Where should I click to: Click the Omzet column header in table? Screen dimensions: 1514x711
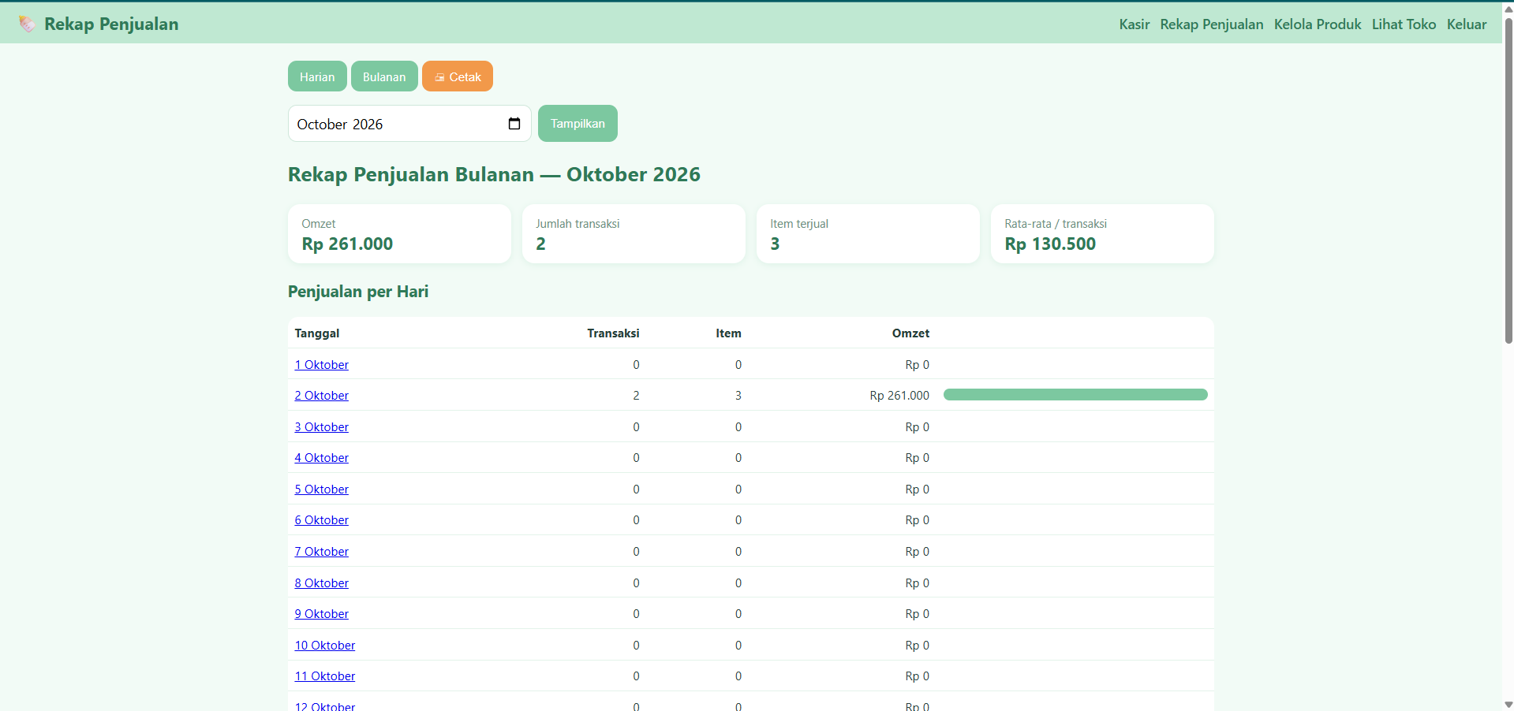pyautogui.click(x=910, y=333)
